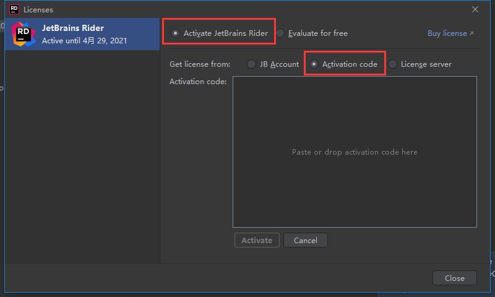Click the Rider logo in the title bar

14,9
